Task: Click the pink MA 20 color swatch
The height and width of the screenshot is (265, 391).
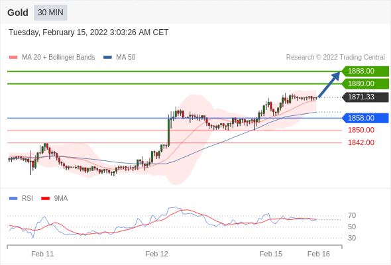Action: (x=13, y=58)
